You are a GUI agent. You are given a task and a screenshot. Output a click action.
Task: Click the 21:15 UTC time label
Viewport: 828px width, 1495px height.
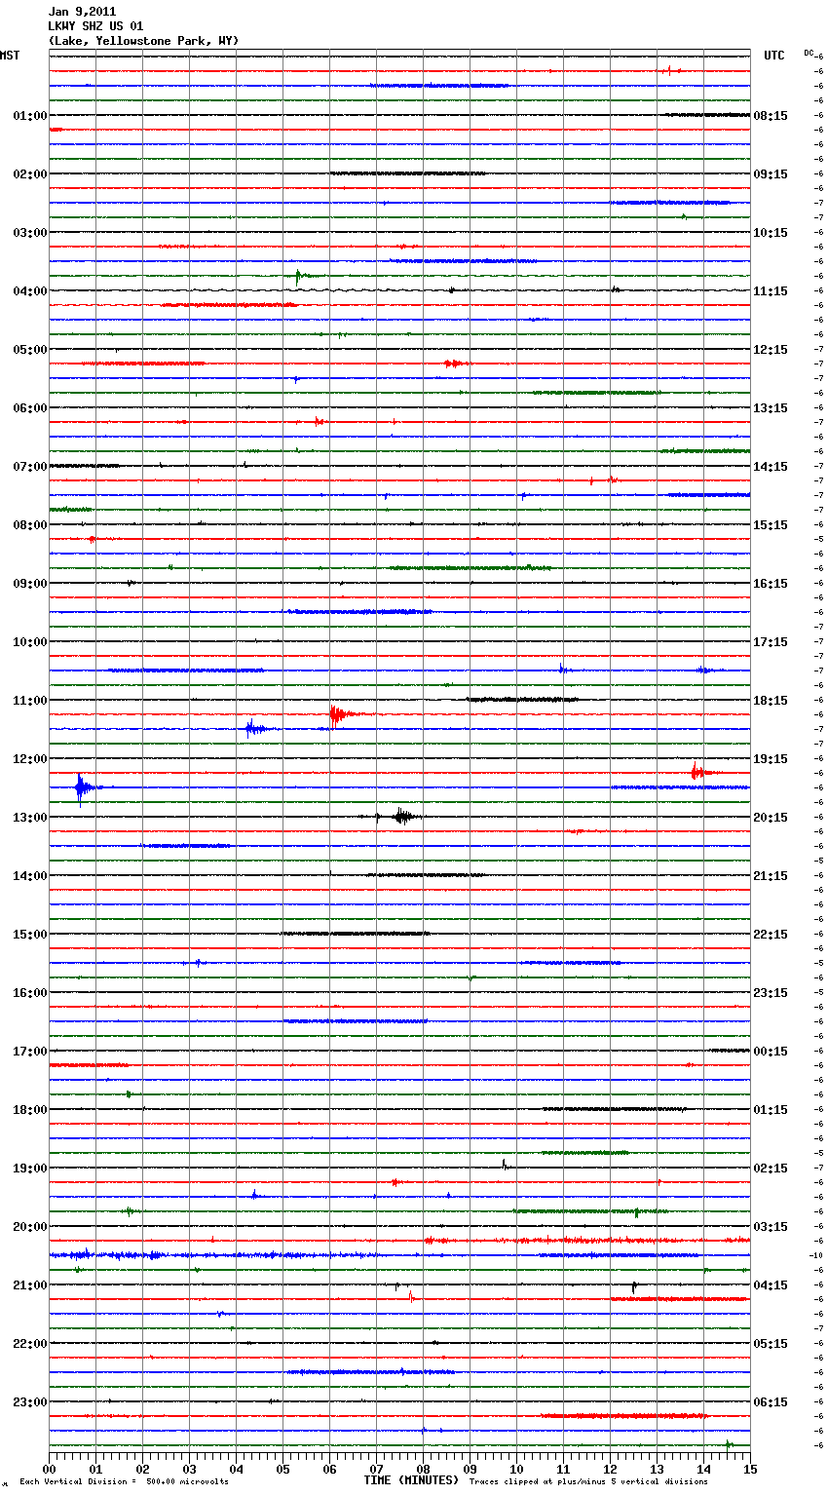click(x=771, y=876)
